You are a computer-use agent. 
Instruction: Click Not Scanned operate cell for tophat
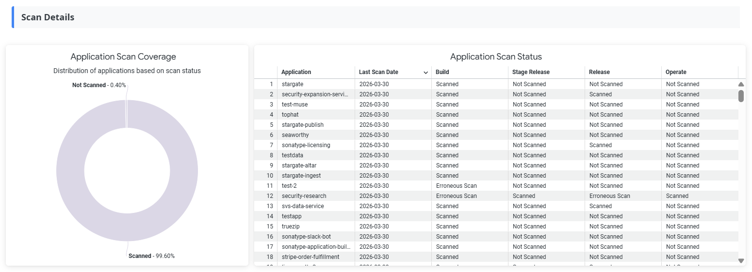pyautogui.click(x=700, y=115)
